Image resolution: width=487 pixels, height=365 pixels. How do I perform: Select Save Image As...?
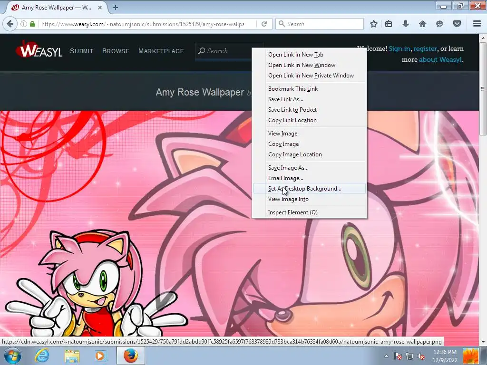(309, 168)
